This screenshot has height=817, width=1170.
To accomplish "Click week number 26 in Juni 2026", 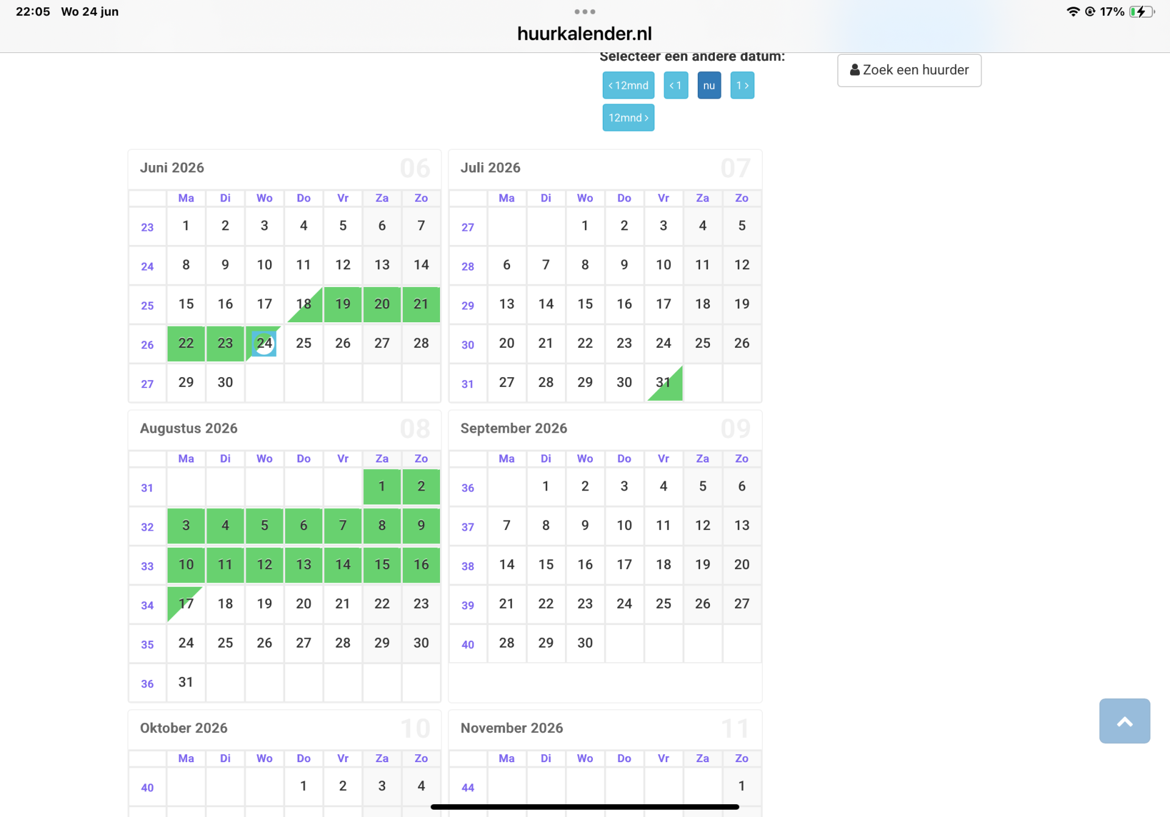I will coord(147,345).
